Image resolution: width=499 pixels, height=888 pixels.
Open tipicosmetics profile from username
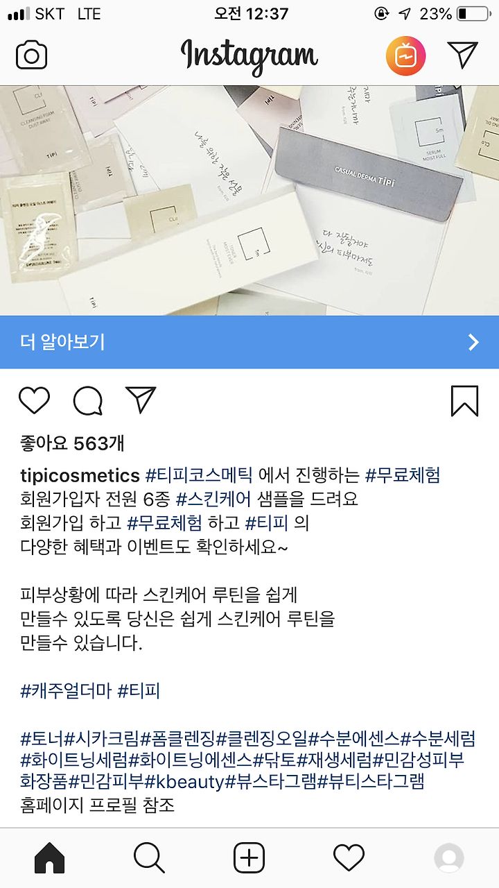coord(80,476)
